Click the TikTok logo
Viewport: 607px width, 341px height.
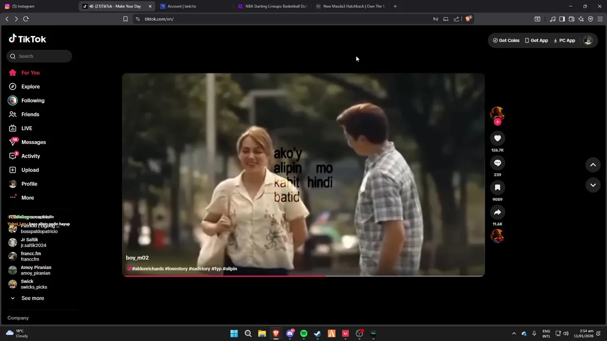point(28,39)
